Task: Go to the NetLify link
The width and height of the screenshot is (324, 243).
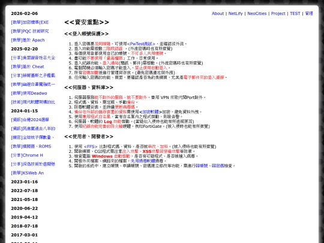Action: click(235, 14)
